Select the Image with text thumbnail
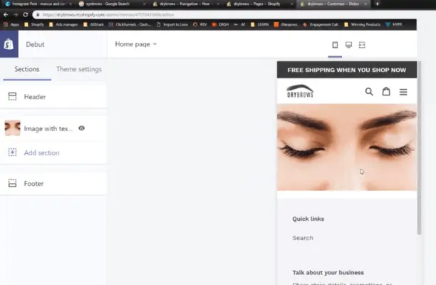 (x=13, y=128)
